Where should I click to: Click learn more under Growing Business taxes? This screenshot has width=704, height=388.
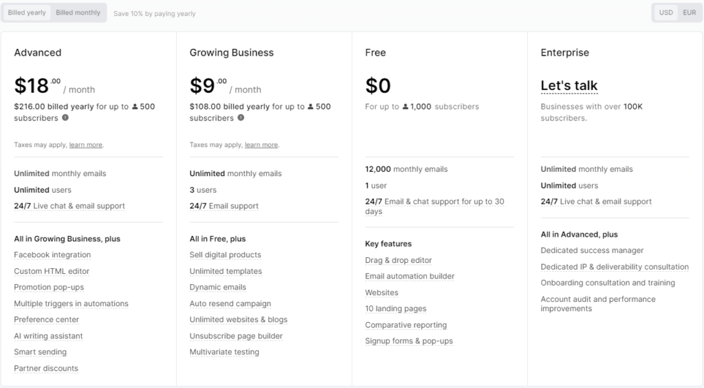pos(261,145)
